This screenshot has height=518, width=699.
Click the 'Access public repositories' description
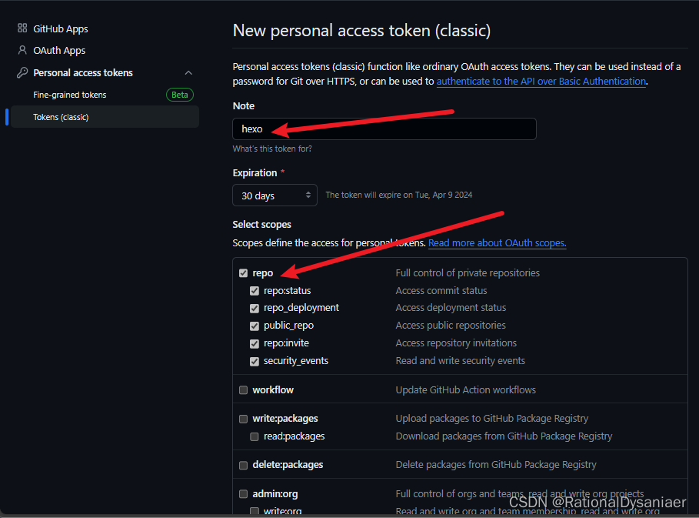click(451, 326)
